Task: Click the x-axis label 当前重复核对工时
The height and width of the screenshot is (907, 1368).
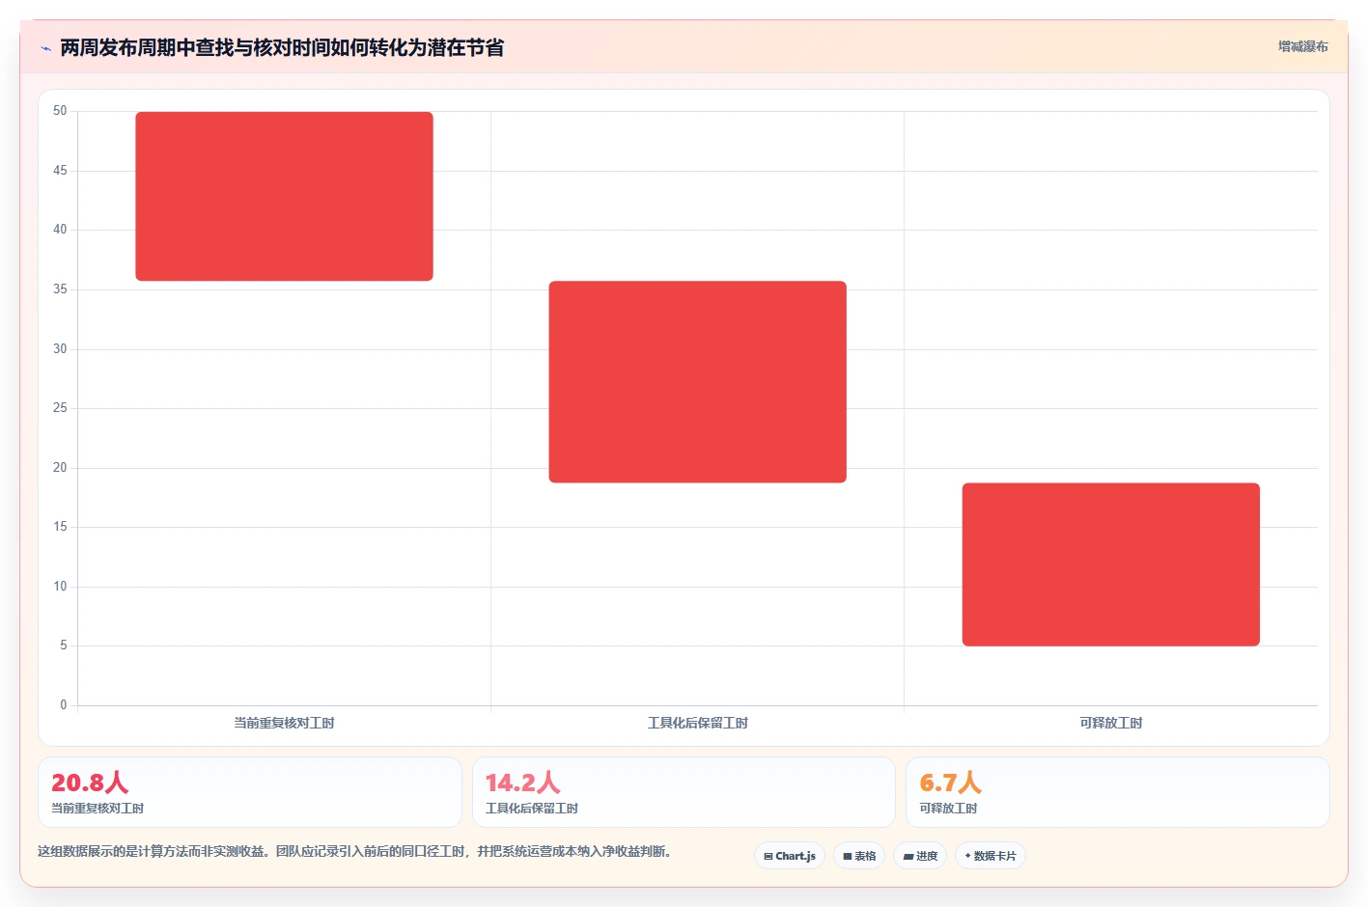Action: tap(284, 723)
